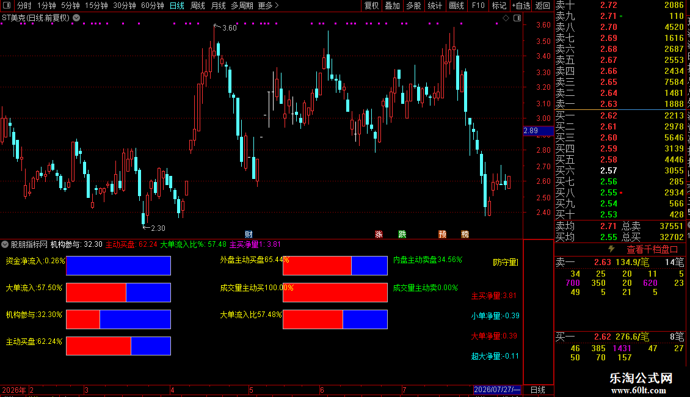
Task: Open F10 company info
Action: pyautogui.click(x=478, y=5)
